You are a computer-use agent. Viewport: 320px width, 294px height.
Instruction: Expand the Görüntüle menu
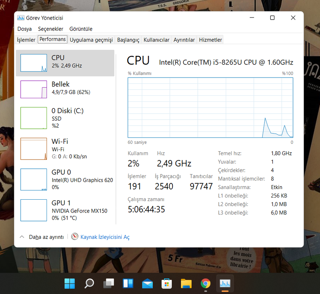pyautogui.click(x=81, y=29)
